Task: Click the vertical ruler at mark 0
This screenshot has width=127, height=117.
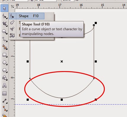Action: (x=12, y=78)
